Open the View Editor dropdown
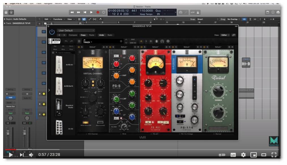The height and width of the screenshot is (165, 287). tap(225, 35)
